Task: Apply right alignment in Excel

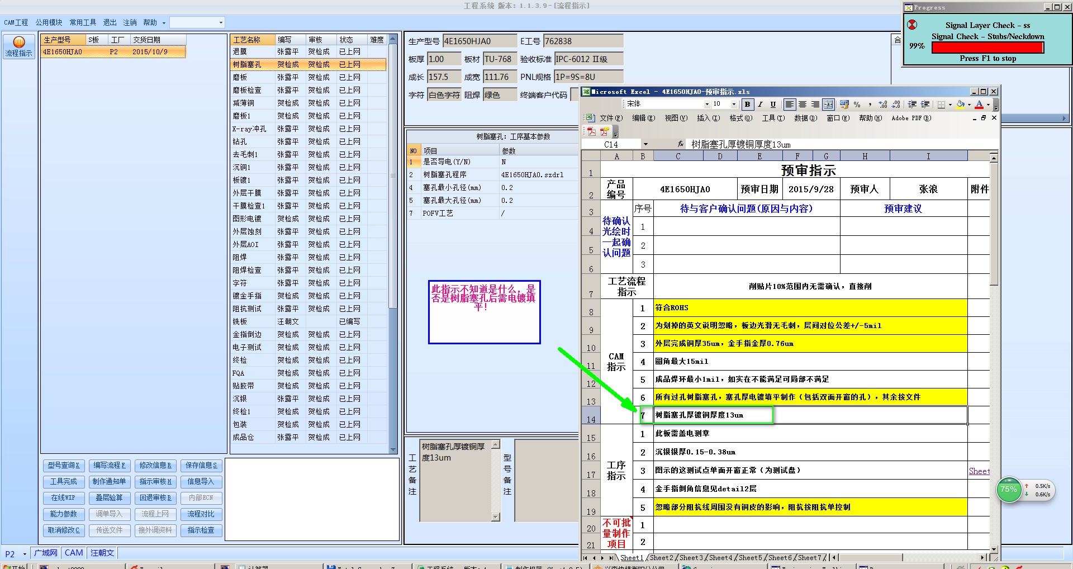Action: [815, 105]
